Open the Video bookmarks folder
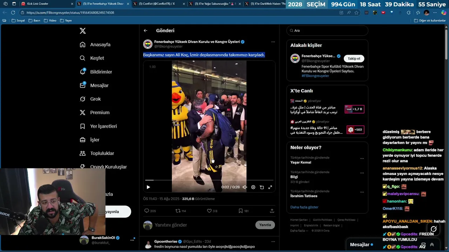Screen dimensions: 449x252 (x=50, y=20)
